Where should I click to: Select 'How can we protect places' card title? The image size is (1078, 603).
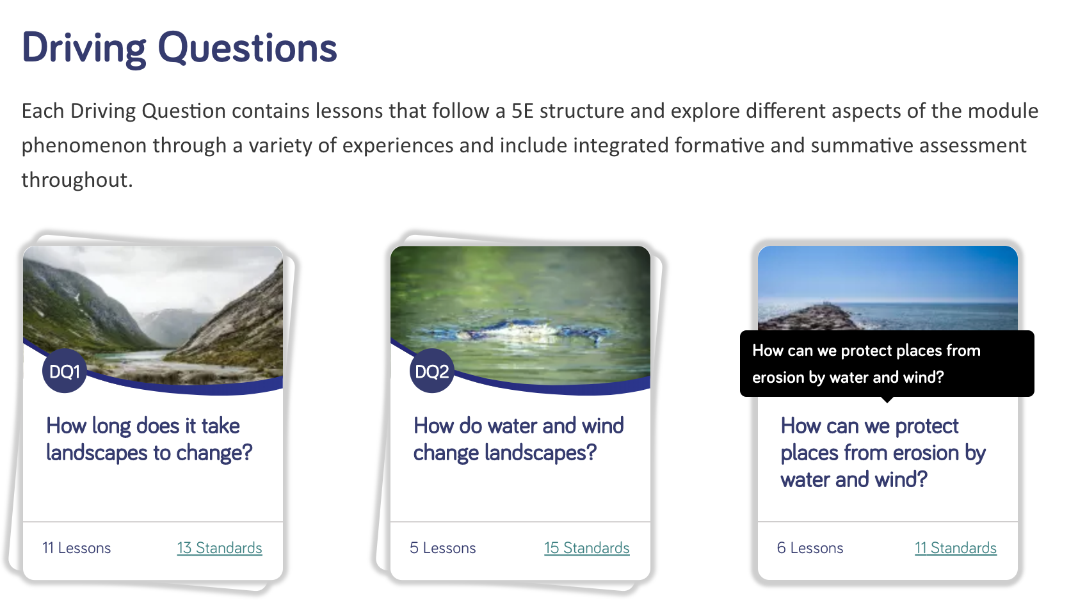click(x=883, y=453)
